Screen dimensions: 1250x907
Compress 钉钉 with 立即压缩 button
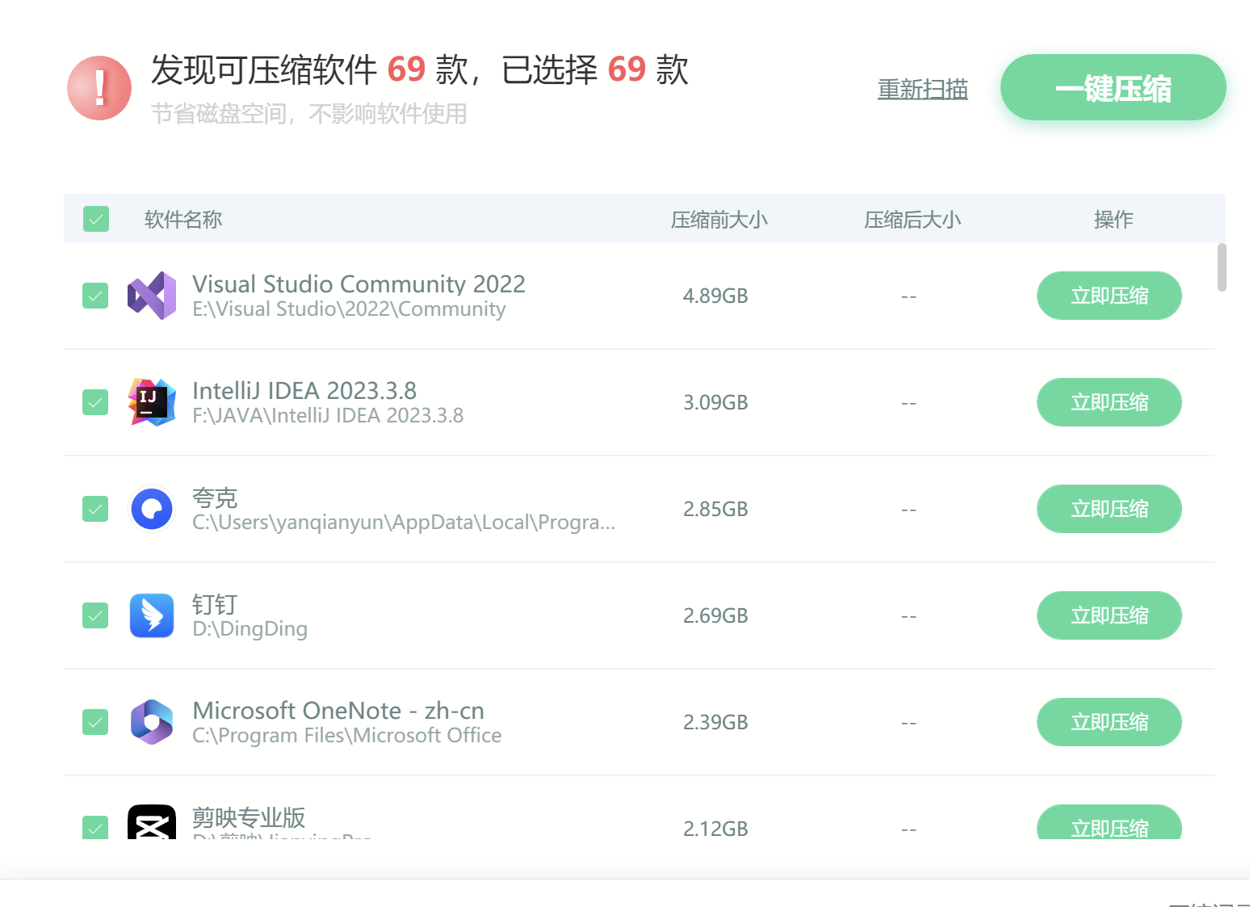[x=1109, y=615]
